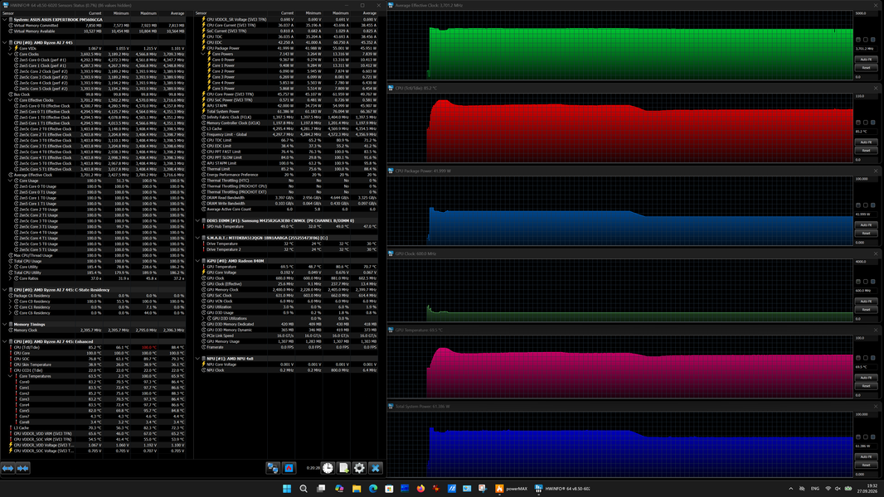Collapse the C-State Residency group
This screenshot has width=884, height=497.
point(4,290)
